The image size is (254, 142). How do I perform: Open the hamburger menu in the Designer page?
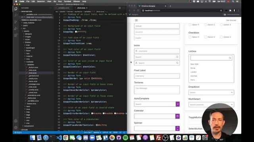point(136,20)
